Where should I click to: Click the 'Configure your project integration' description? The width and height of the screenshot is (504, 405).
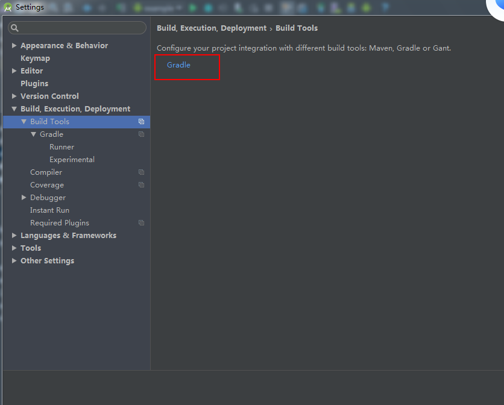(x=304, y=48)
